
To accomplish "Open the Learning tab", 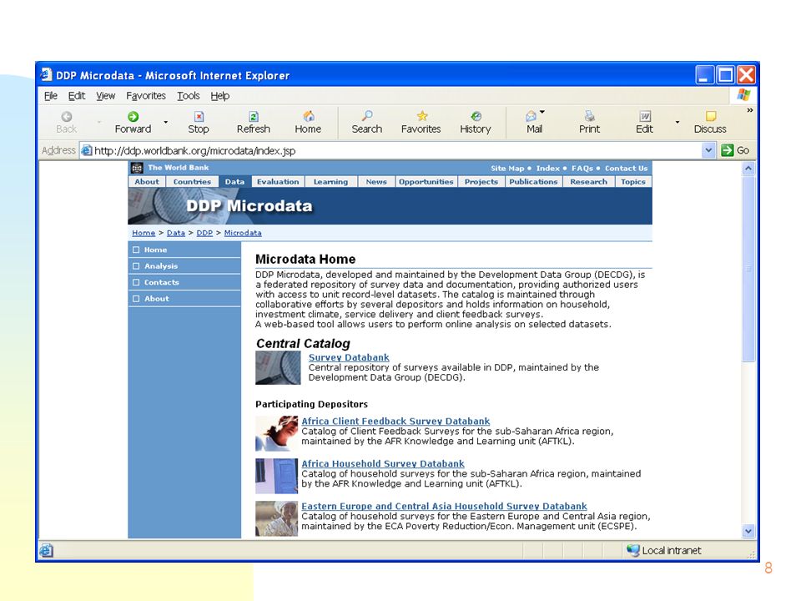I will point(331,181).
